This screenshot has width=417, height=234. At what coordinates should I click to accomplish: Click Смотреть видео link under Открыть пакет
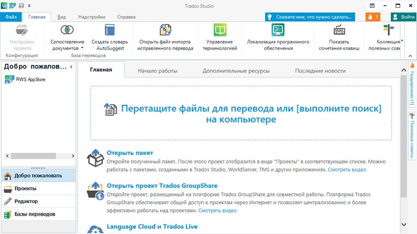pyautogui.click(x=347, y=170)
